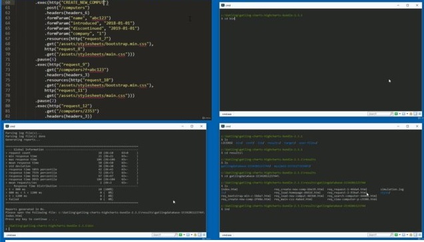Viewport: 424px width, 242px height.
Task: Click search magnifier in results listing cmd window
Action: tap(391, 235)
